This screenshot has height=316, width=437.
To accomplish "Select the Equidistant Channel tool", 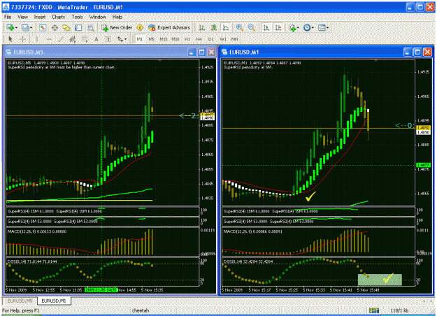I will [73, 39].
